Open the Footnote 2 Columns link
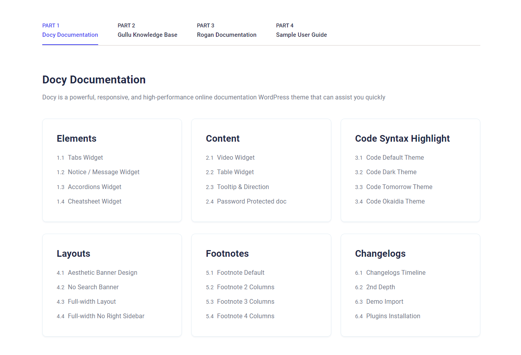 point(246,287)
